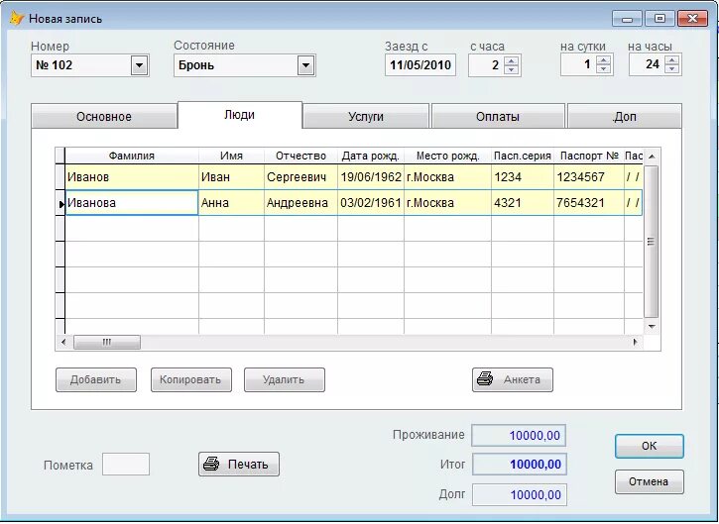Click the vertical scrollbar thumb
Screen dimensions: 719x524
click(652, 242)
